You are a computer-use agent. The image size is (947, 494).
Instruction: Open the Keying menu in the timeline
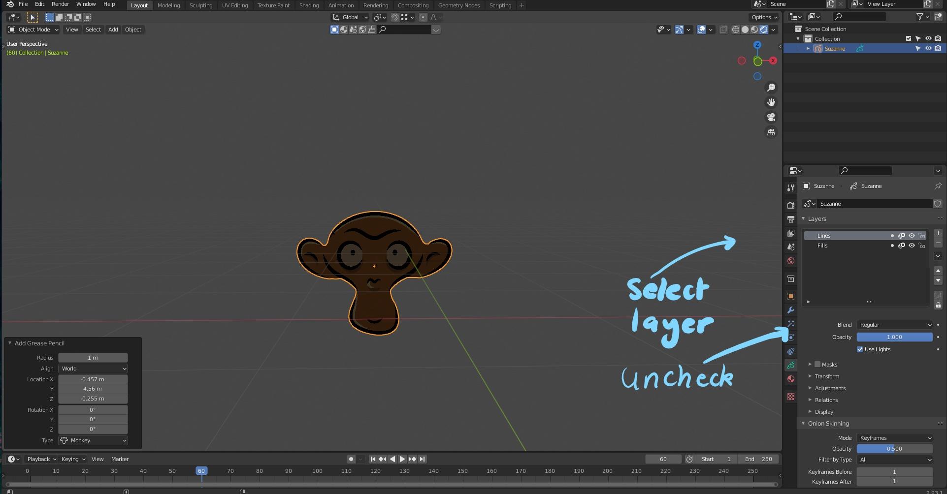click(72, 459)
